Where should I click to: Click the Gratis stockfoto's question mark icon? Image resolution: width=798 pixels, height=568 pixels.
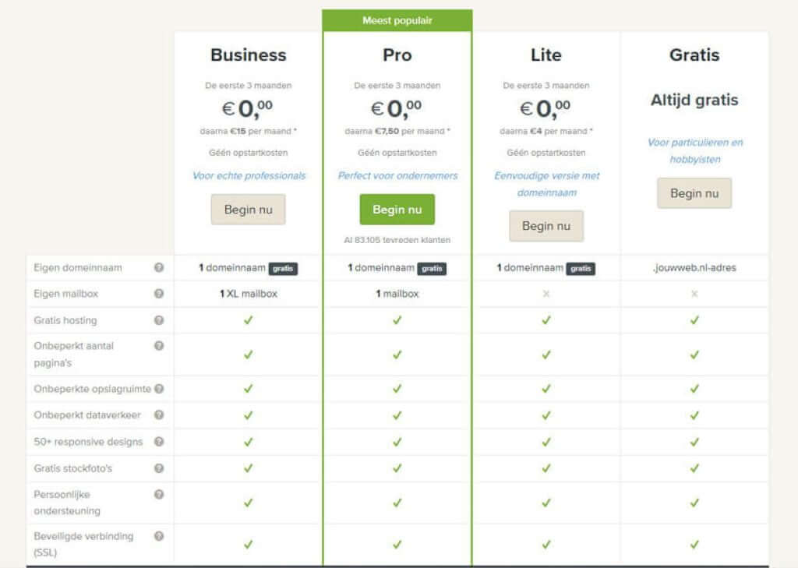point(159,468)
